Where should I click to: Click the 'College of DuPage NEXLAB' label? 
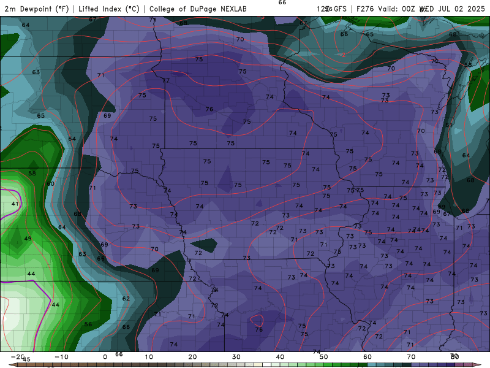198,9
